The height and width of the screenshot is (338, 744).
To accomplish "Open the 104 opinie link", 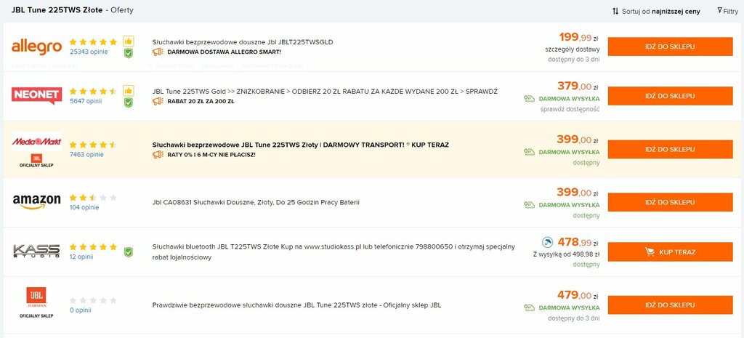I will click(x=84, y=207).
